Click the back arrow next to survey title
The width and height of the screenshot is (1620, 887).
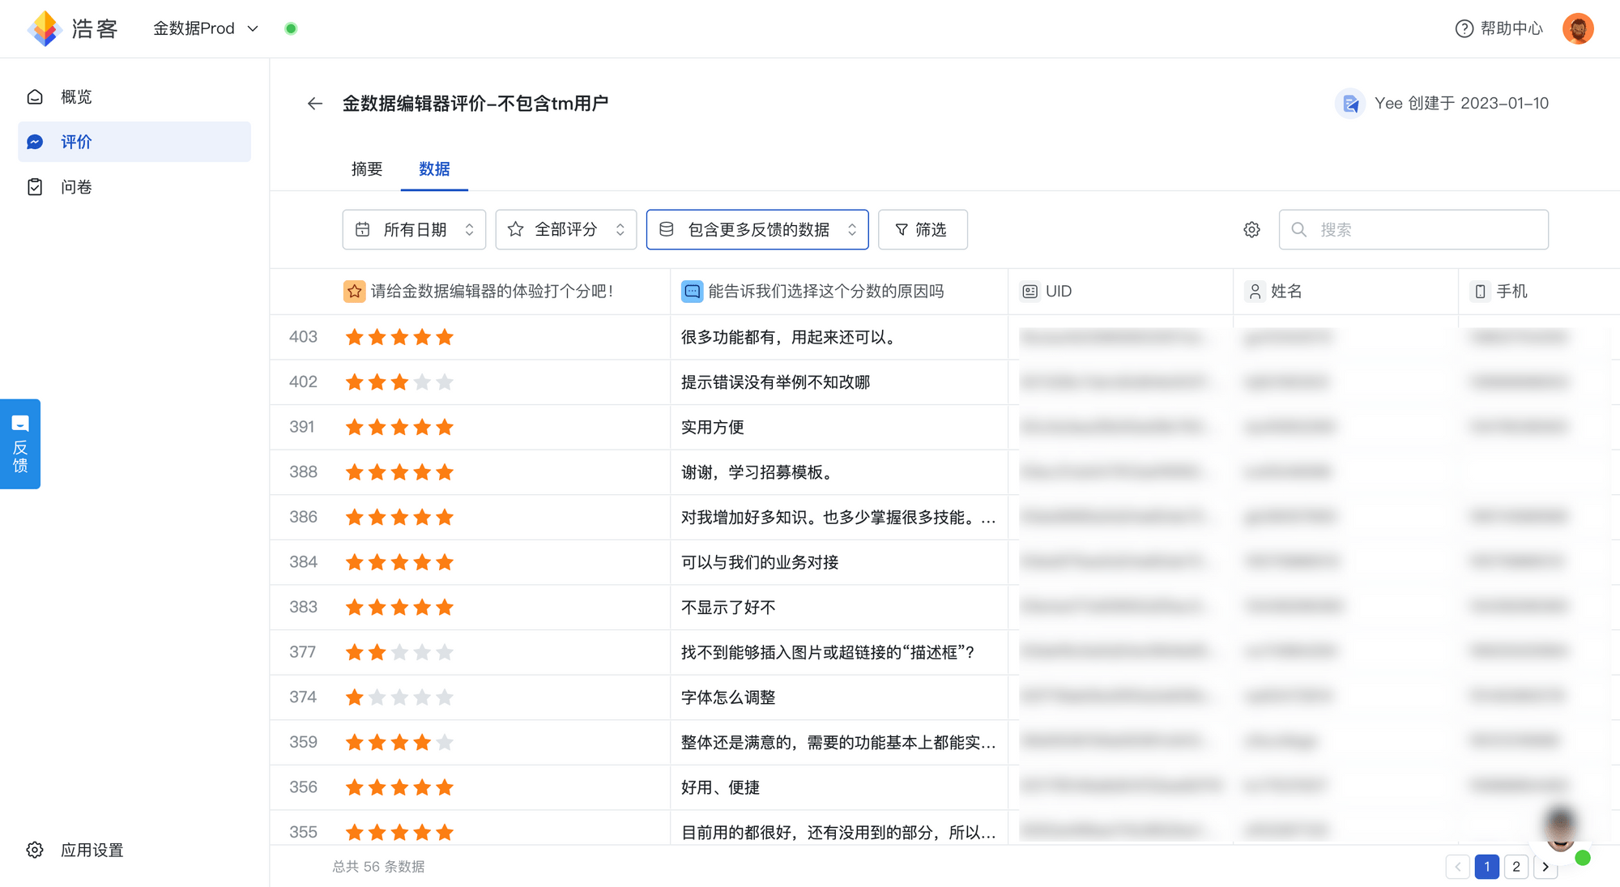(x=314, y=104)
